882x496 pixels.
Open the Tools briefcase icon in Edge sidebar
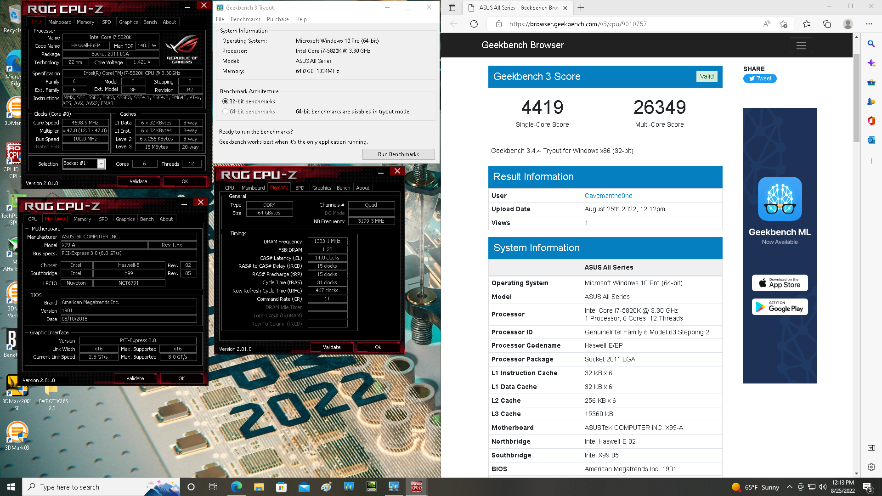point(871,83)
